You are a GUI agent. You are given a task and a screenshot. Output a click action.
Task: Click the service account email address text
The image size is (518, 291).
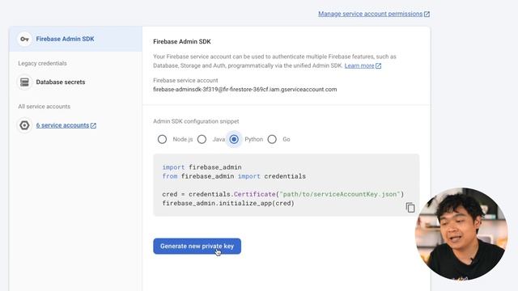point(244,90)
